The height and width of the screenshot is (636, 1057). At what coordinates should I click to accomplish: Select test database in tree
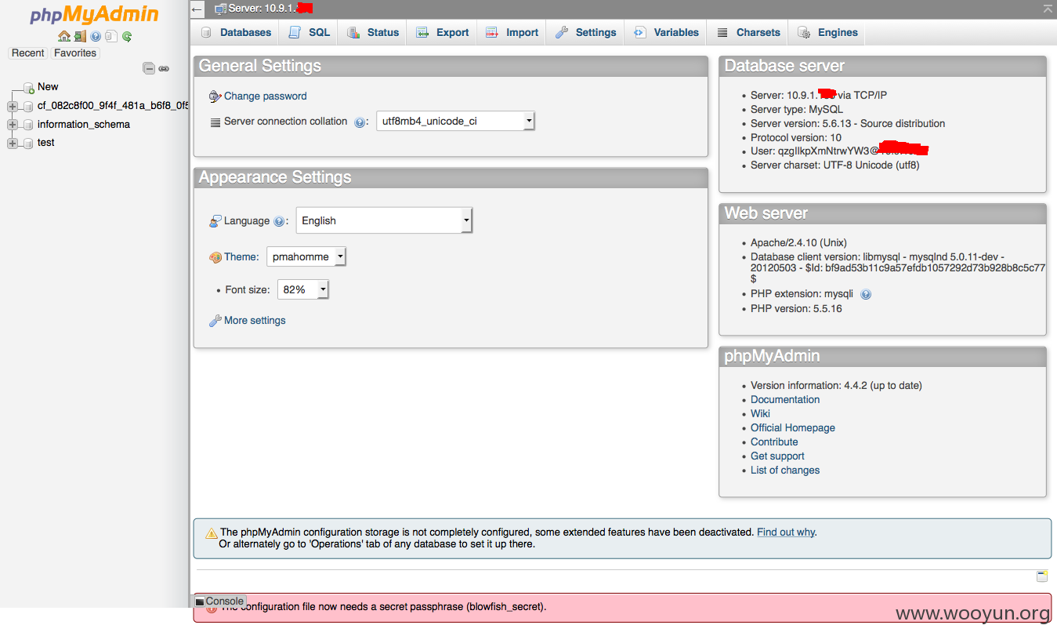click(x=46, y=143)
